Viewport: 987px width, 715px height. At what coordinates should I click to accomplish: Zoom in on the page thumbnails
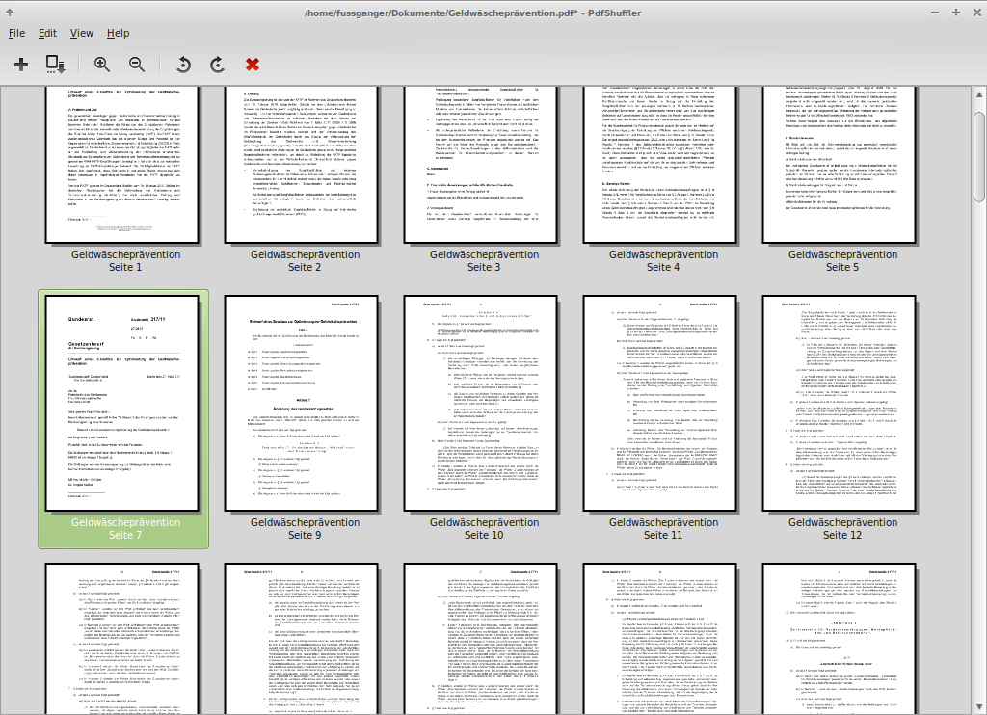101,65
